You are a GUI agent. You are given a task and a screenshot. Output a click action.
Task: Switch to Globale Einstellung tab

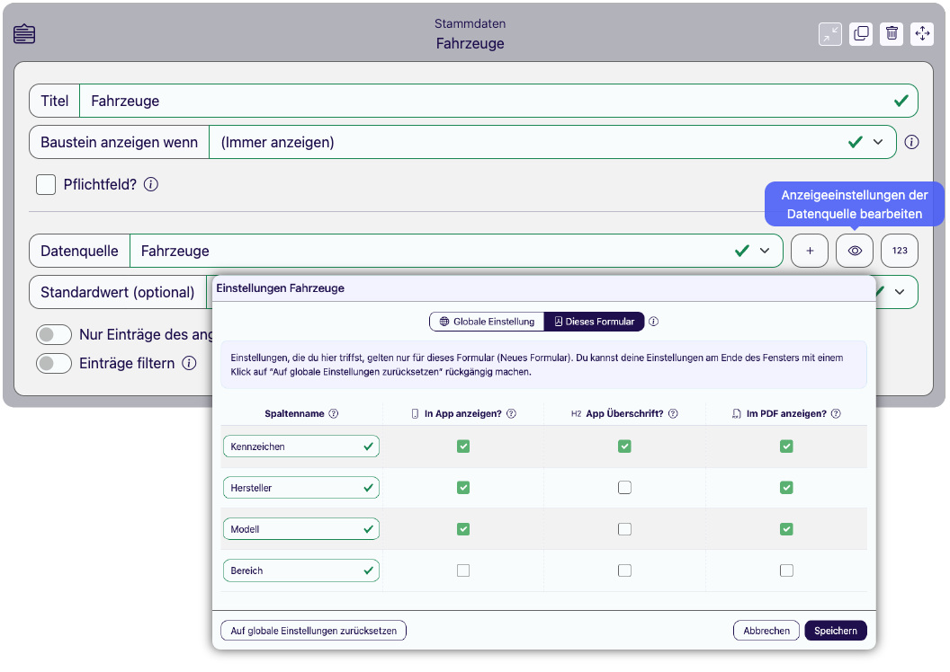[486, 321]
